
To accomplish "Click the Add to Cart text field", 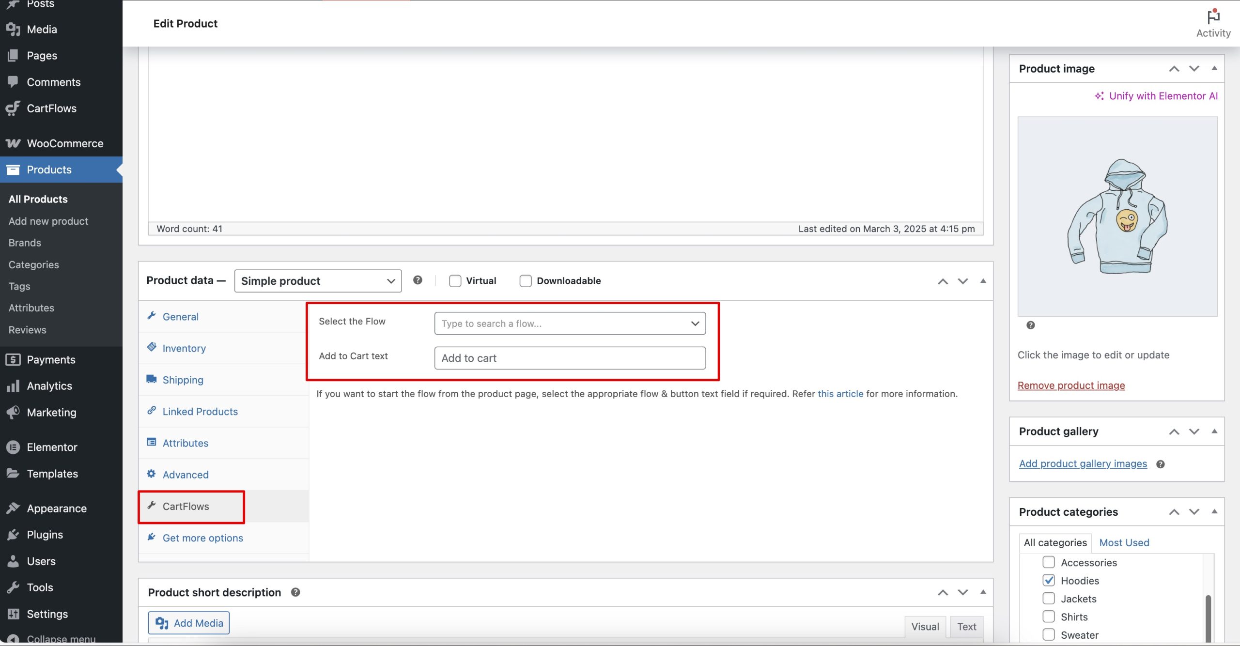I will 570,358.
